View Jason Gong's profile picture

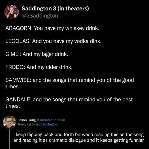[x=10, y=122]
